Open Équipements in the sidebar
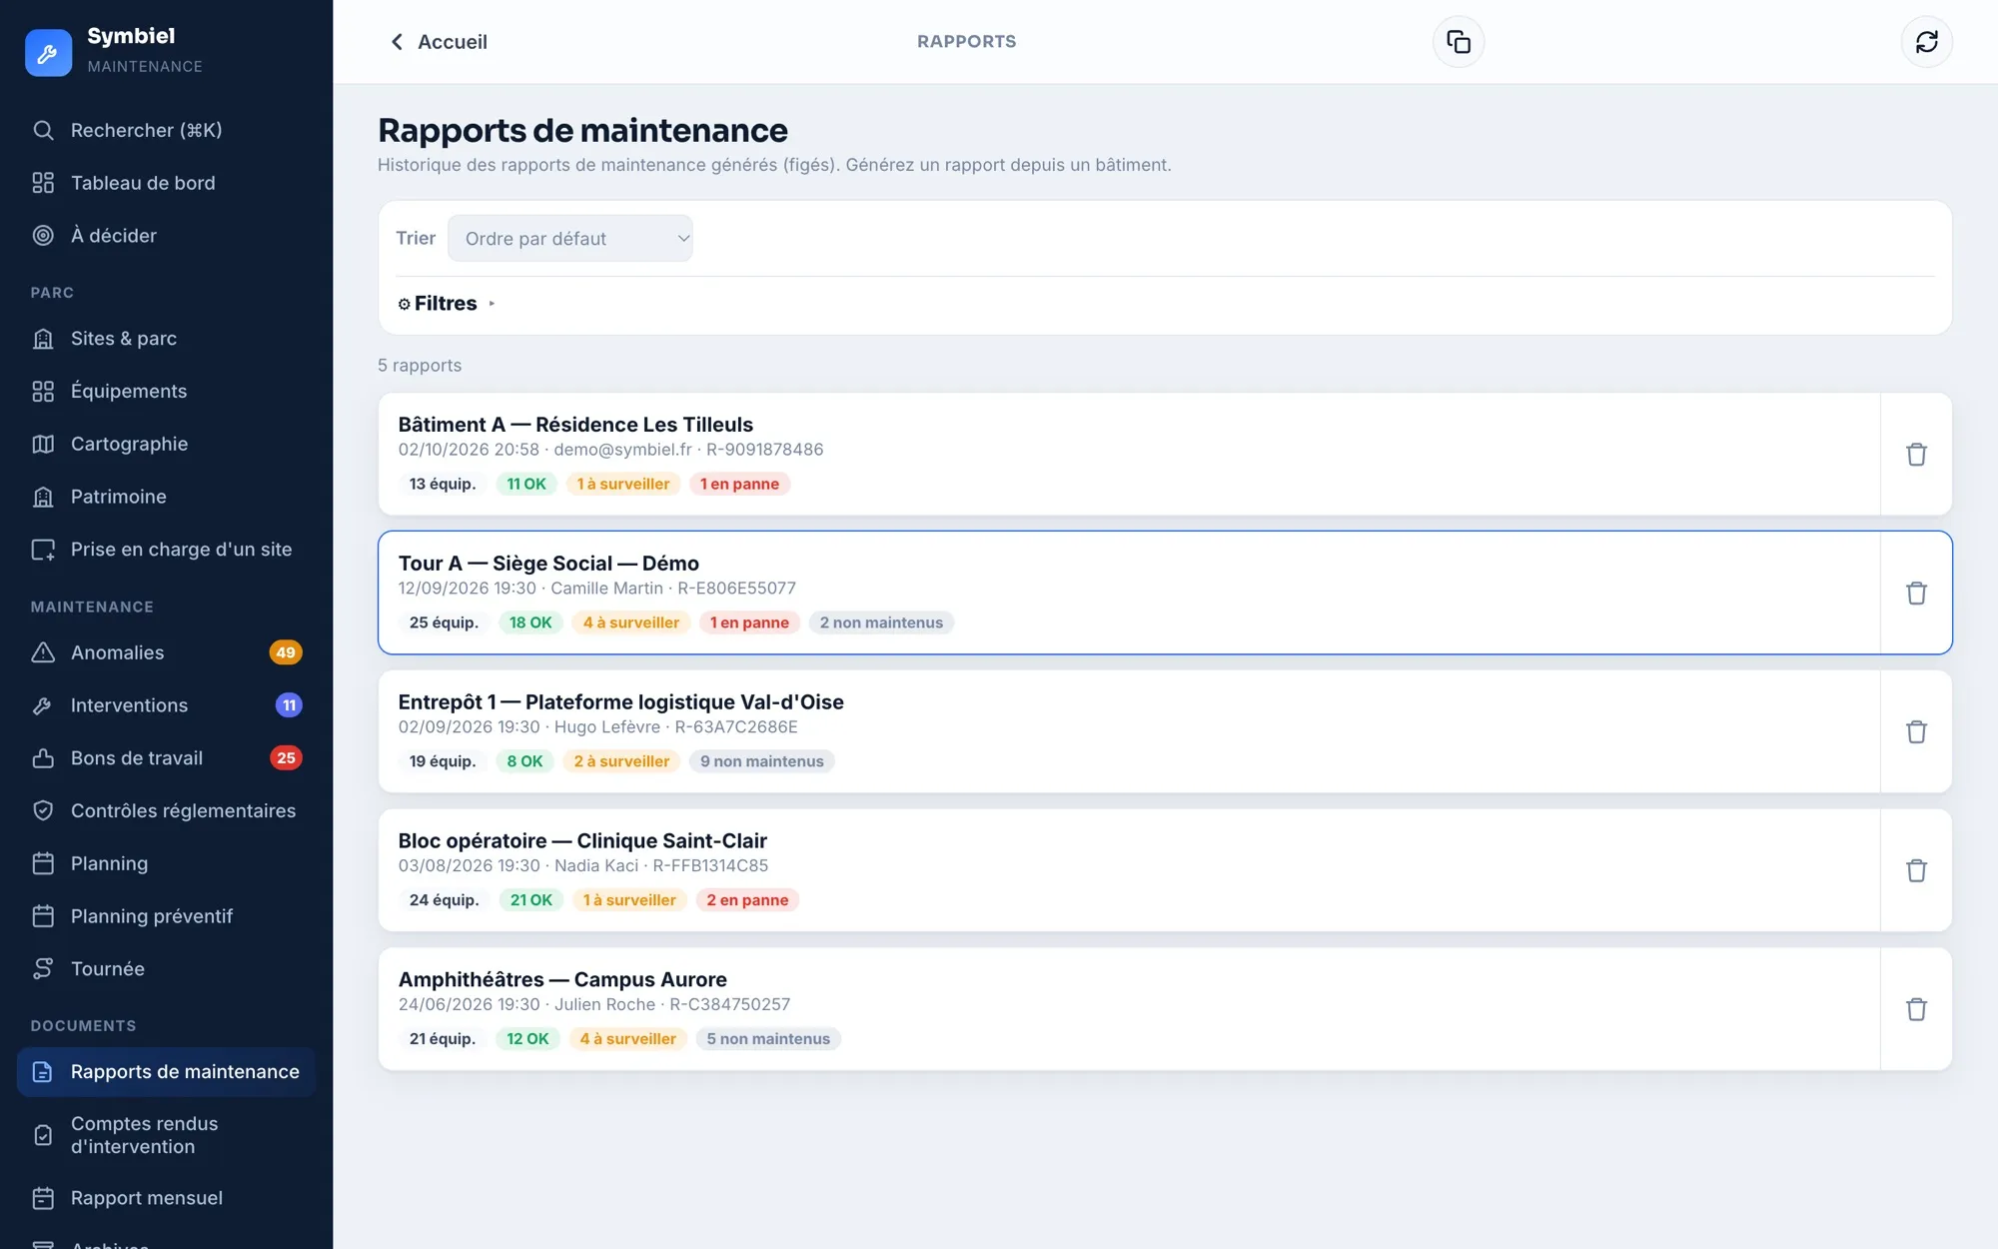Screen dimensions: 1998x1249 coord(166,392)
